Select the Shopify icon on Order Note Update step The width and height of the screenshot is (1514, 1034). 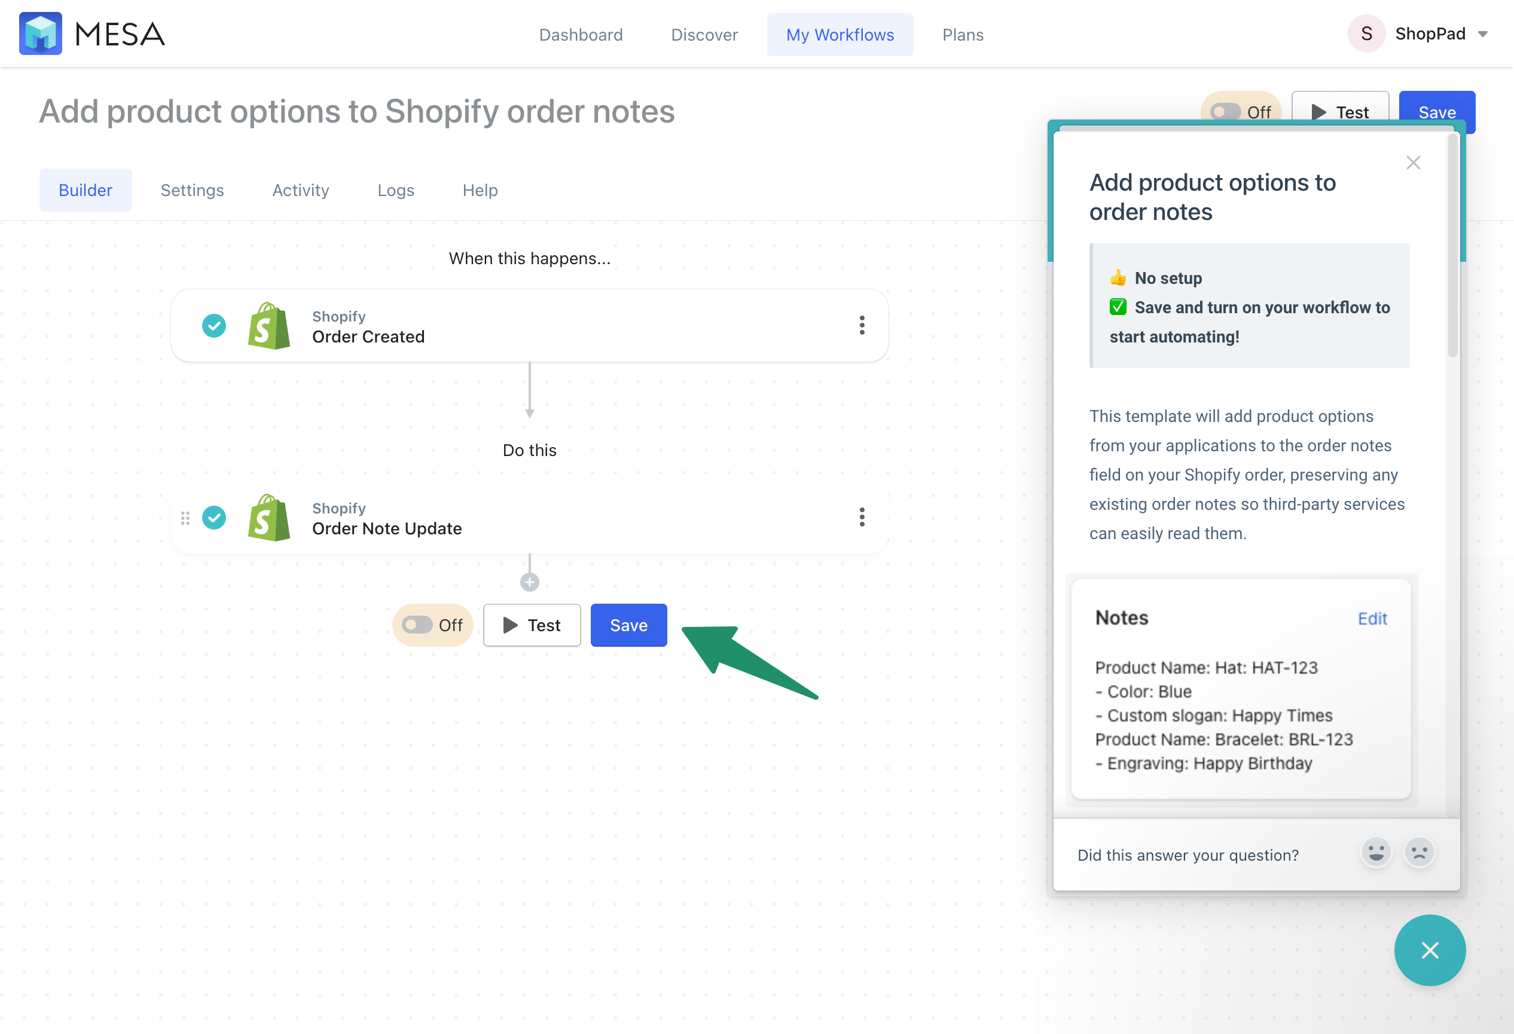point(268,518)
